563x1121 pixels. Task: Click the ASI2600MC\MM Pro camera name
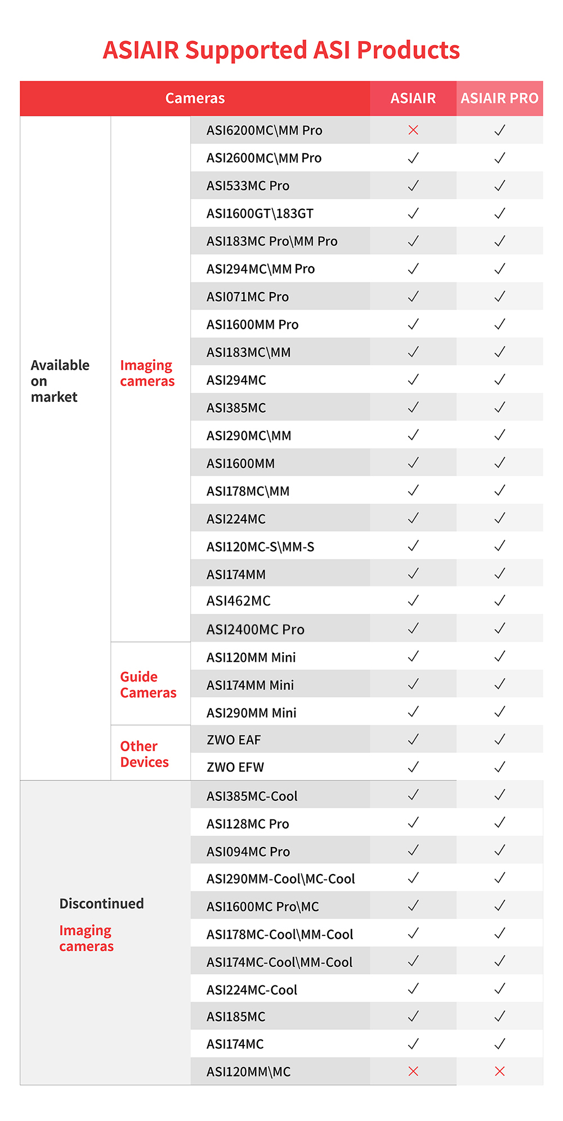coord(264,158)
